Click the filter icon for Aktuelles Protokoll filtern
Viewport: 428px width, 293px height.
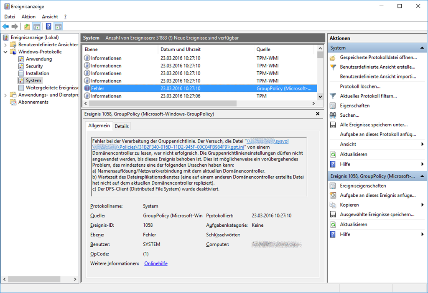pyautogui.click(x=333, y=96)
